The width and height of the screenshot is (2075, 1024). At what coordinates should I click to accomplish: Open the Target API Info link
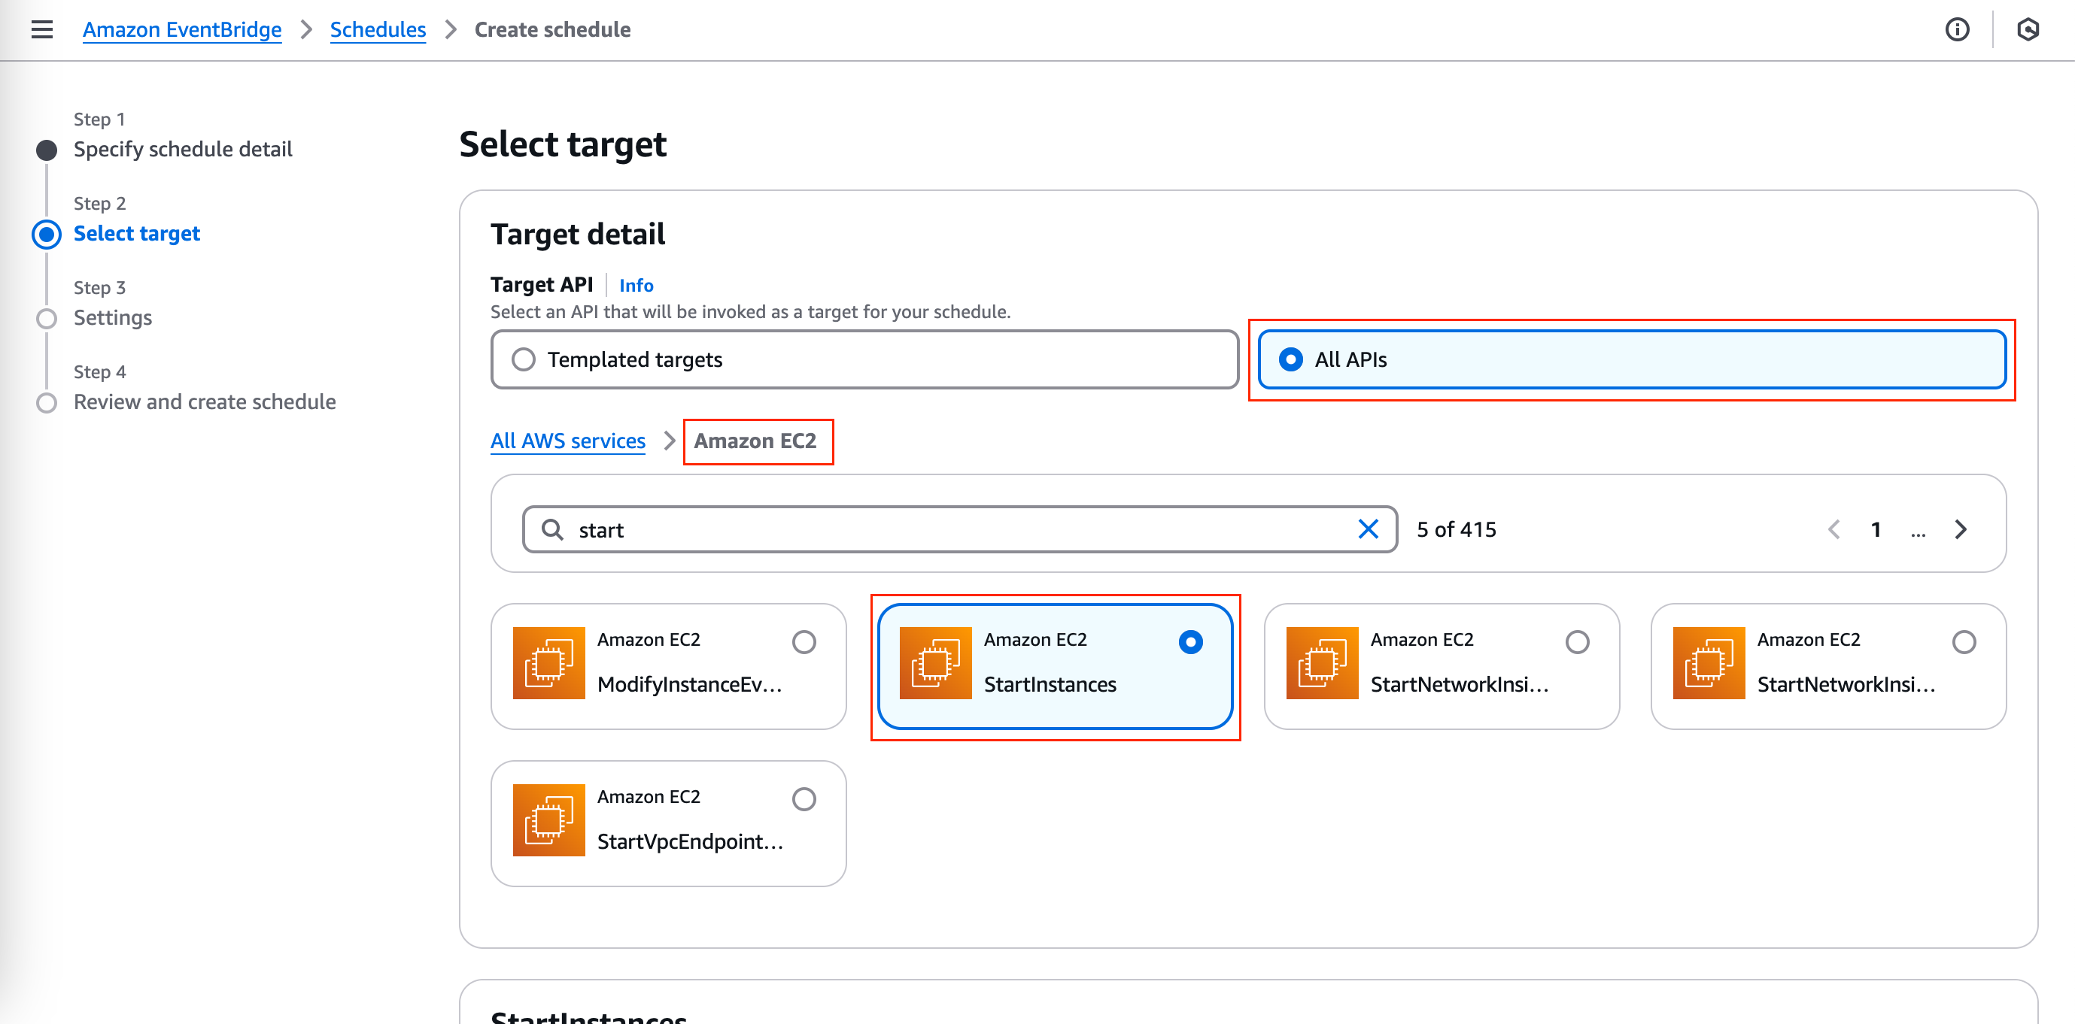(636, 285)
